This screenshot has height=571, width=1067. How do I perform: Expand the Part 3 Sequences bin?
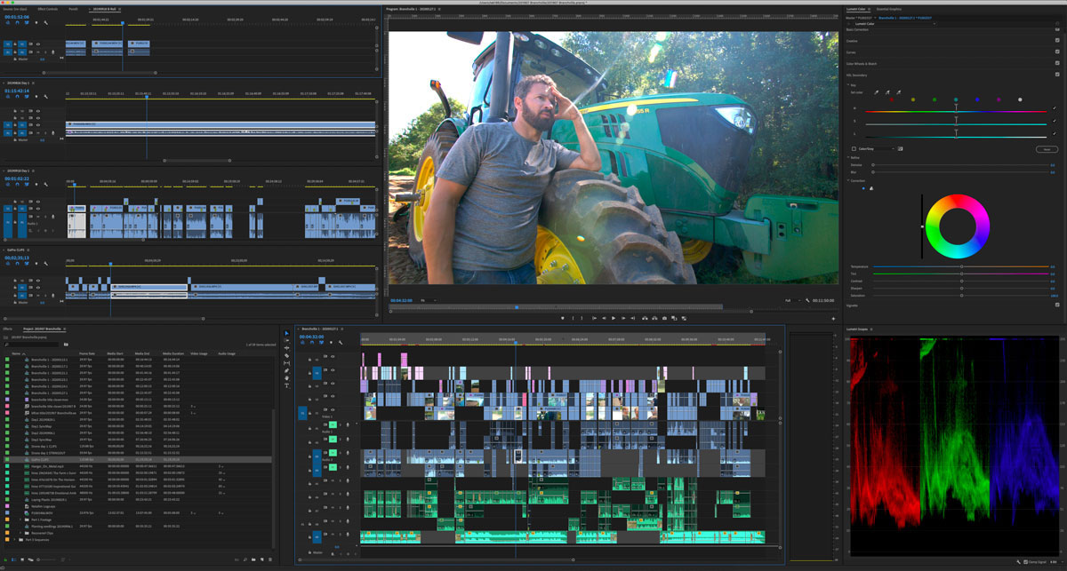pyautogui.click(x=14, y=540)
